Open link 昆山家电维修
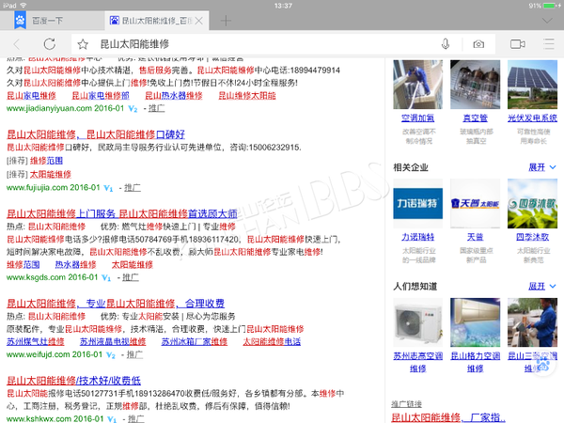 click(x=32, y=96)
